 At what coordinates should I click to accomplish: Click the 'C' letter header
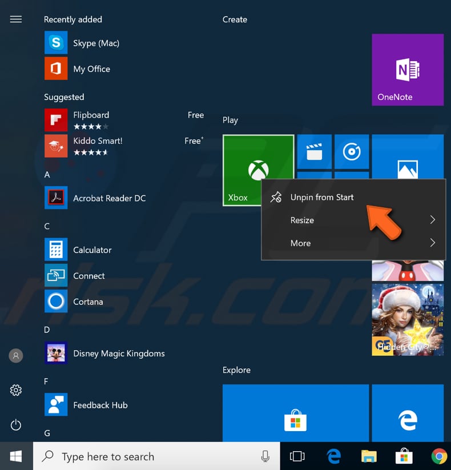tap(47, 226)
